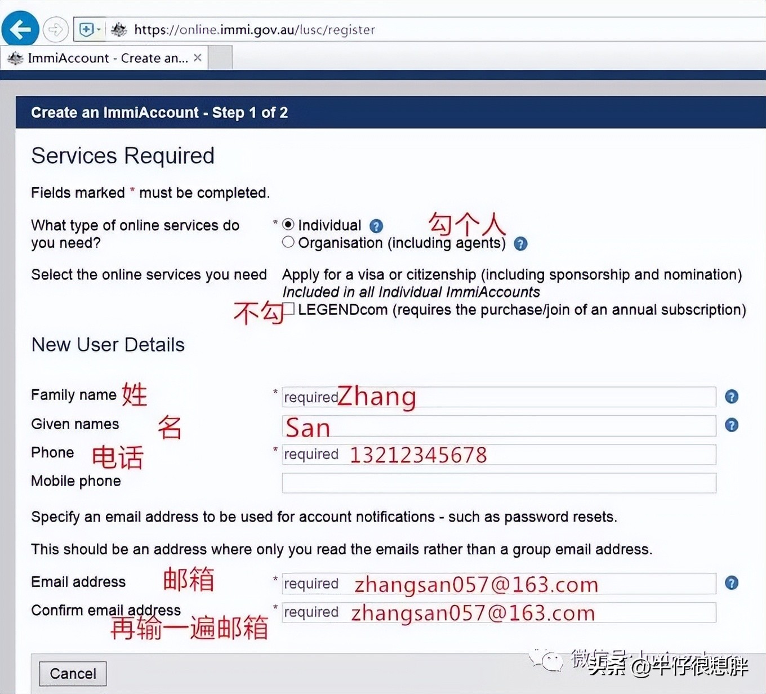
Task: Open the security shield icon in address bar
Action: pos(86,29)
